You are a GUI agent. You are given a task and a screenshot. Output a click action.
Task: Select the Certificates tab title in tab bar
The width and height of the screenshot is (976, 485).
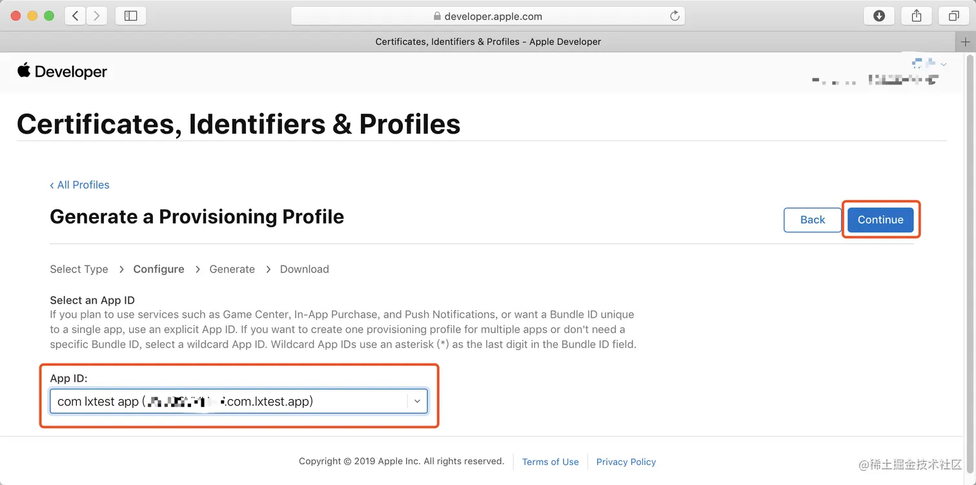pos(488,42)
